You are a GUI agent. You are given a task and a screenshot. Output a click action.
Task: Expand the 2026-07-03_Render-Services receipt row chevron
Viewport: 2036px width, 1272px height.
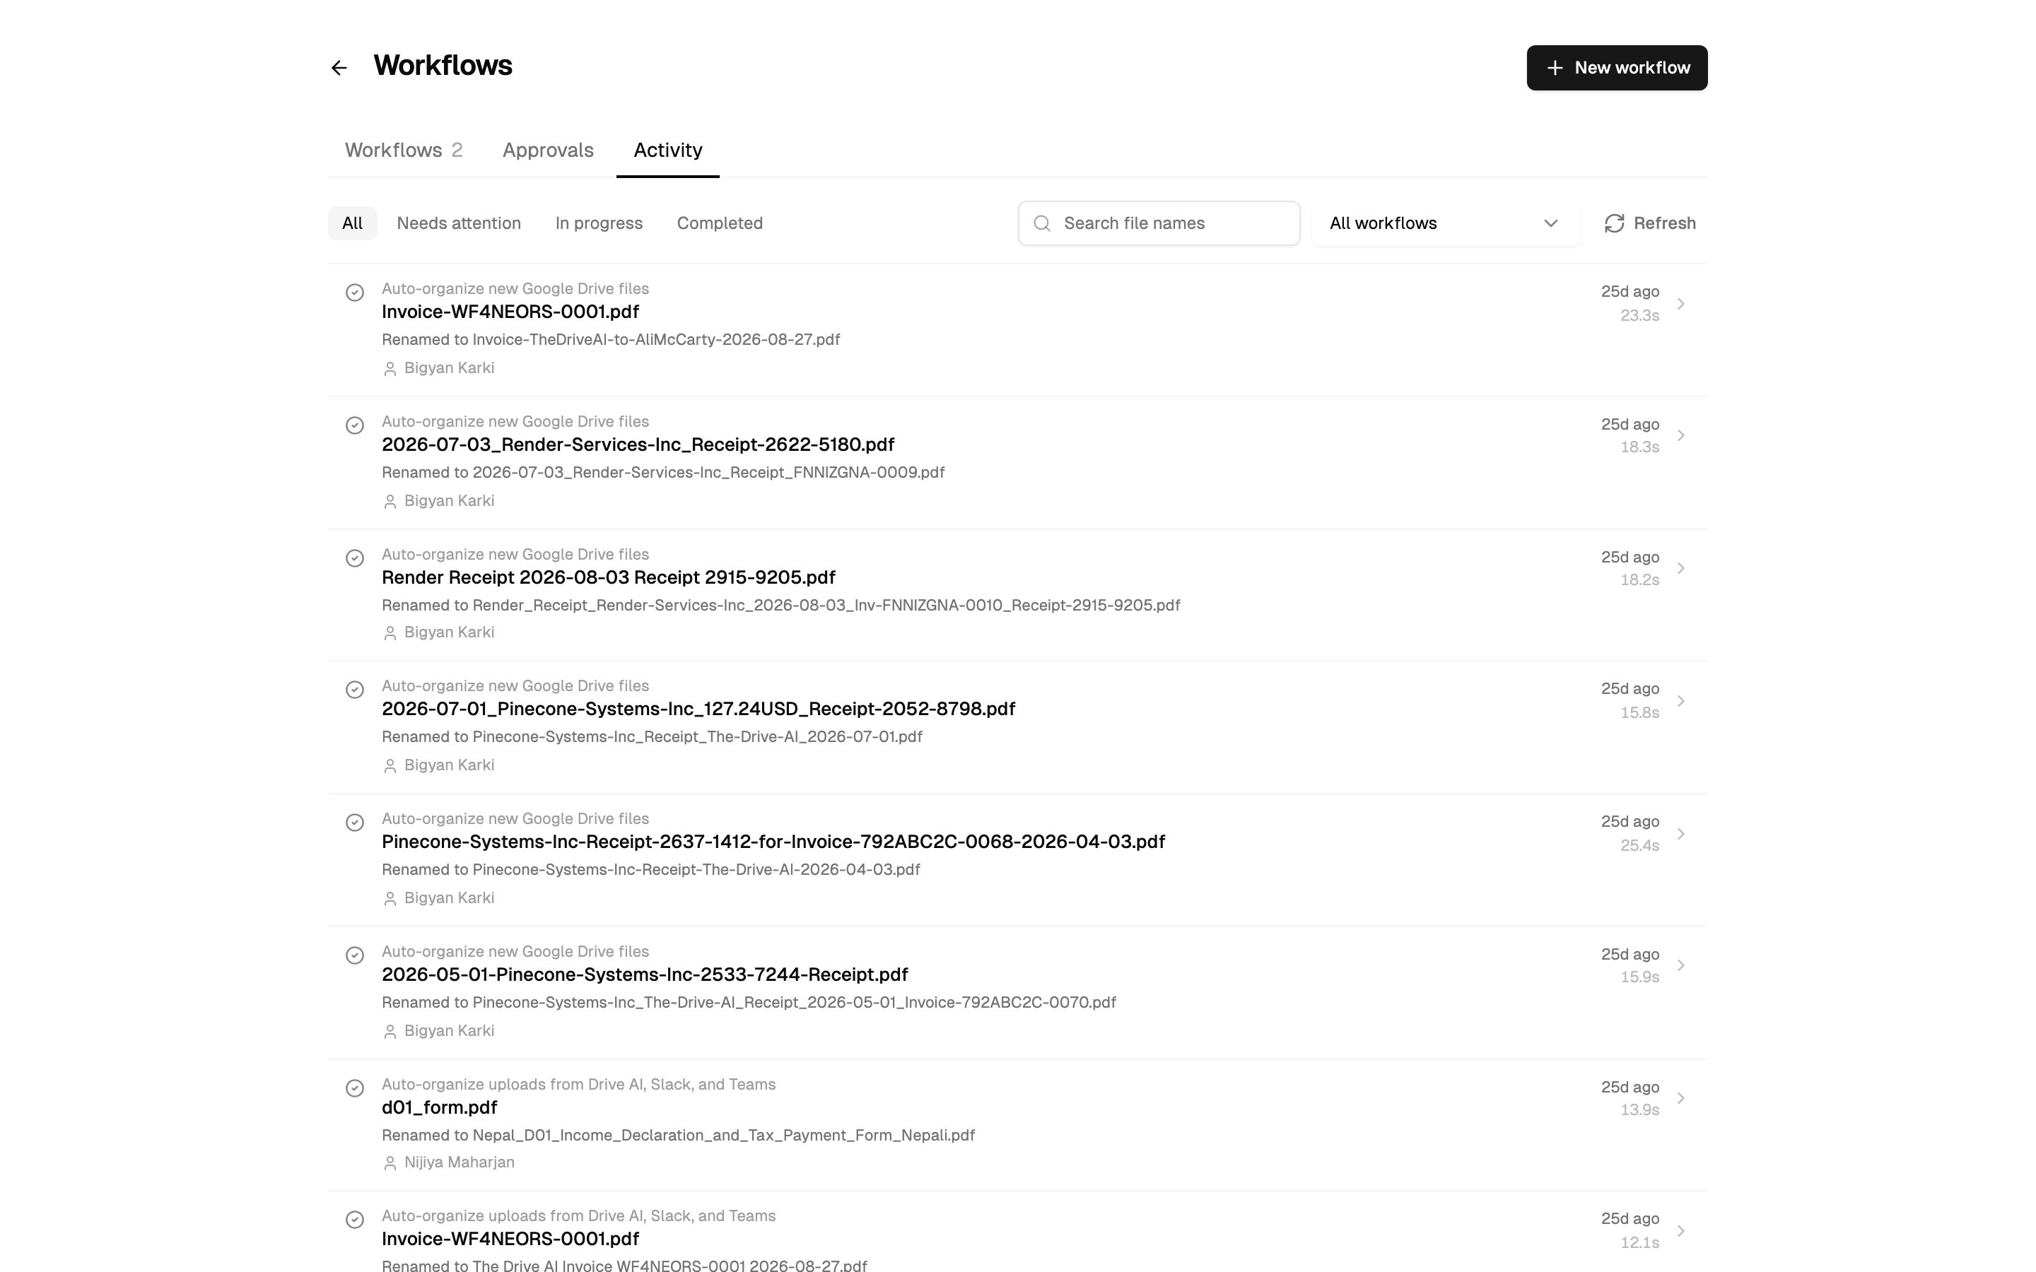coord(1680,435)
